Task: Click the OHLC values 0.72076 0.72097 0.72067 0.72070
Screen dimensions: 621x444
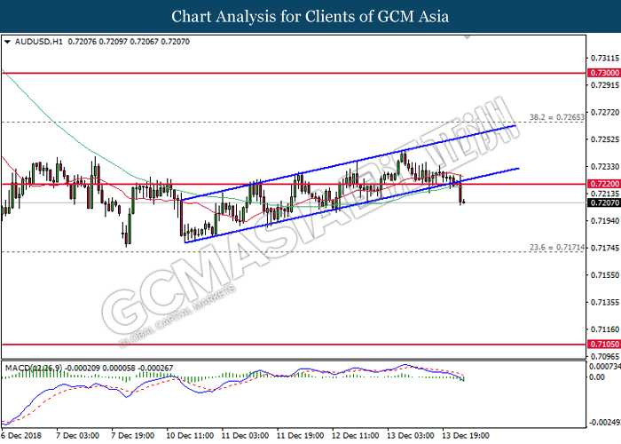Action: click(x=129, y=42)
